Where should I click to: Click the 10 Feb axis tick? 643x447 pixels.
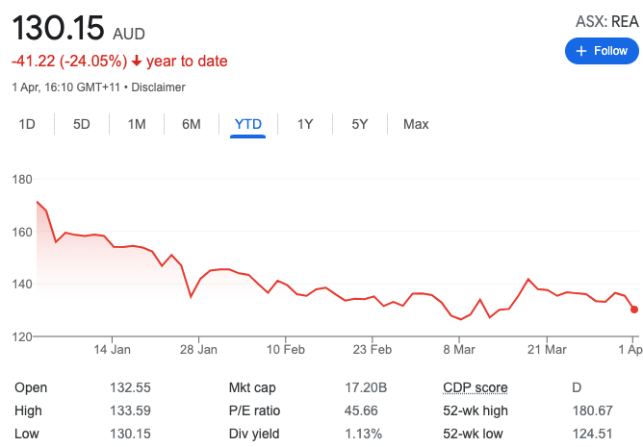tap(286, 350)
